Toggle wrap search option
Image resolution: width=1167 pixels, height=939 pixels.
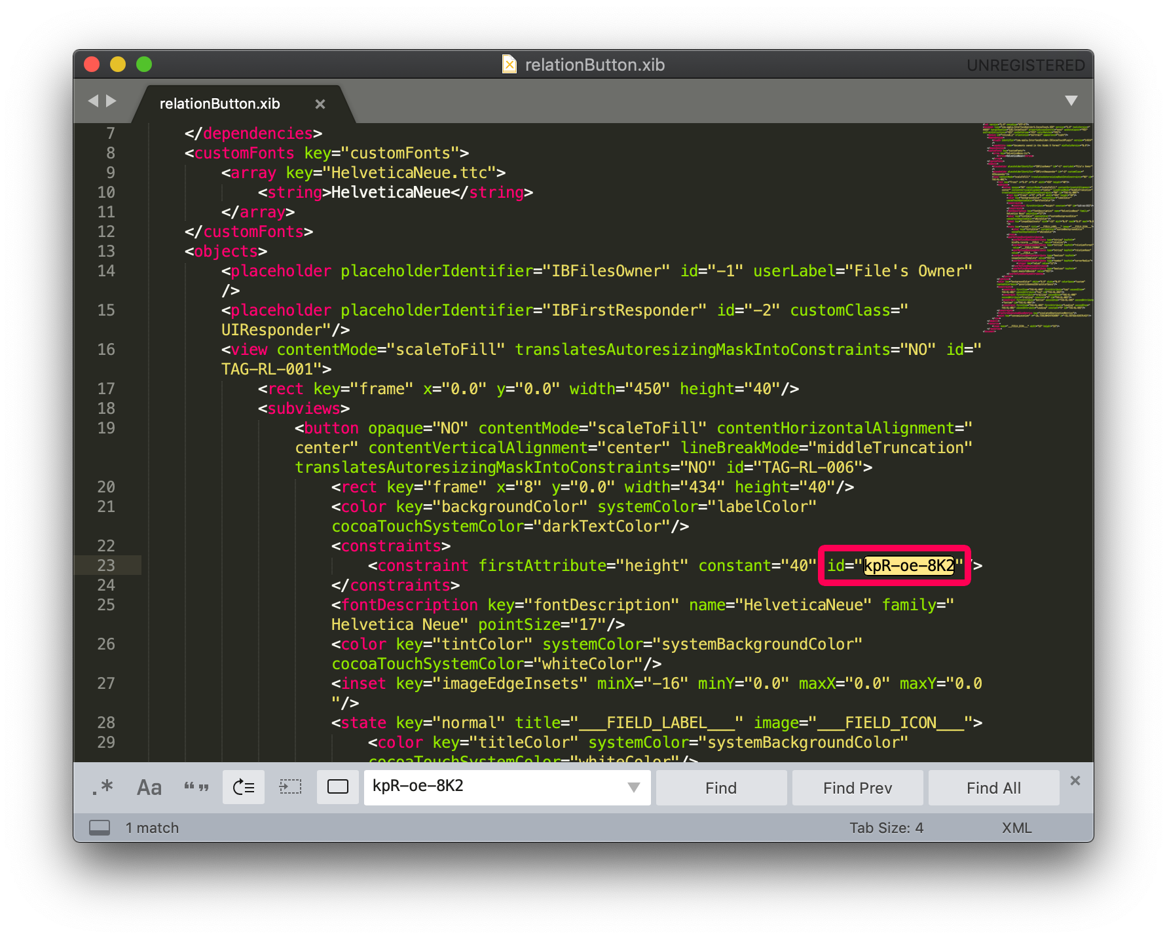click(x=244, y=787)
